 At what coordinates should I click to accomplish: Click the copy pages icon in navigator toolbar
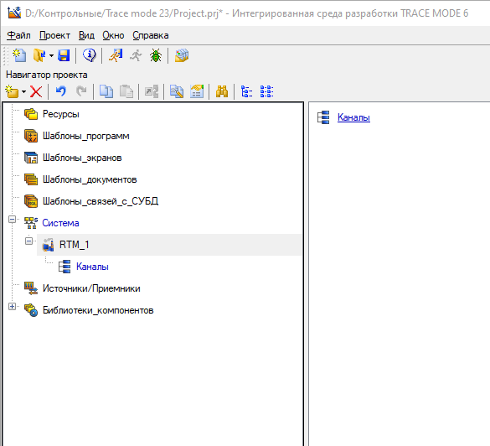[x=106, y=91]
